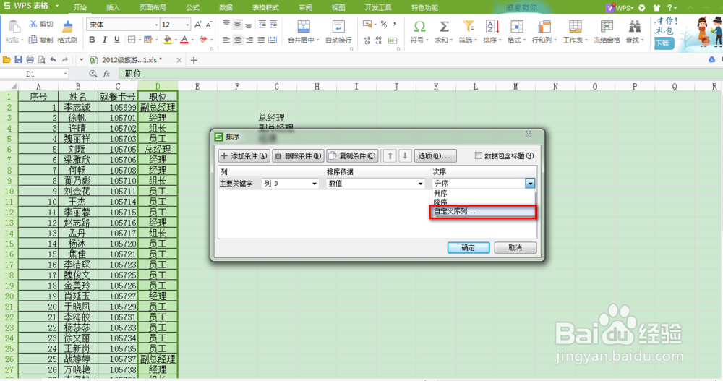This screenshot has width=723, height=381.
Task: Expand the Merge and Center dropdown arrow
Action: pyautogui.click(x=317, y=40)
